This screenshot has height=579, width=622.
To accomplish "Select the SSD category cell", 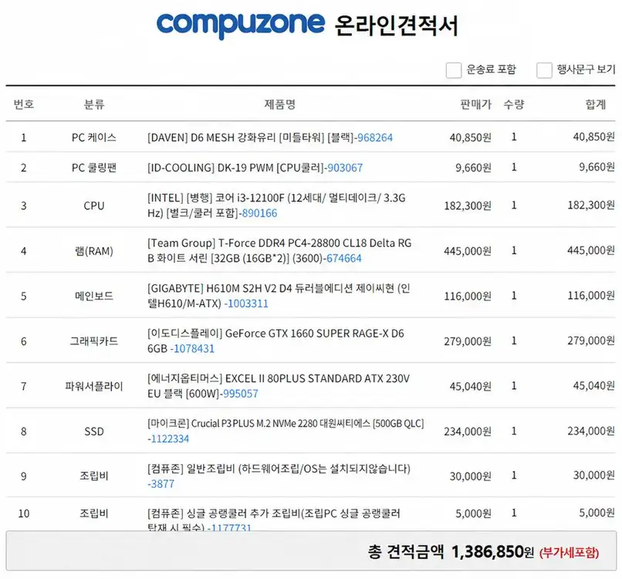I will 94,432.
